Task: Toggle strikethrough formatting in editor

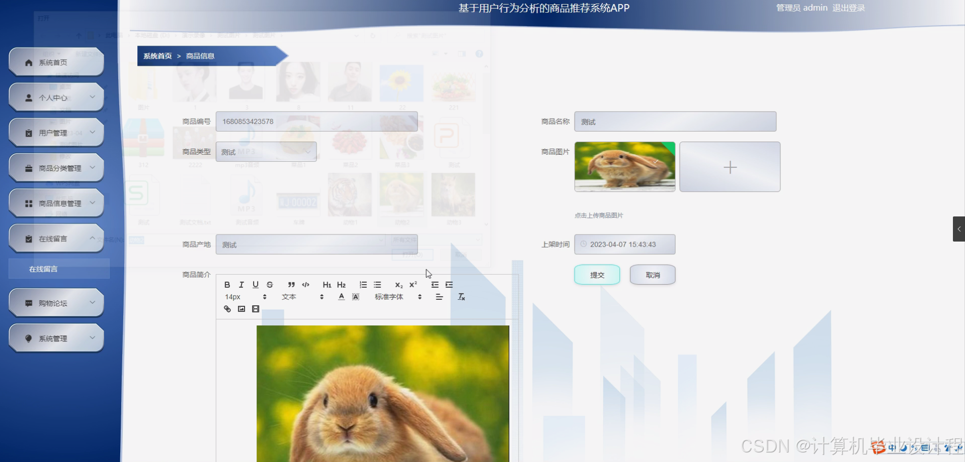Action: [270, 285]
